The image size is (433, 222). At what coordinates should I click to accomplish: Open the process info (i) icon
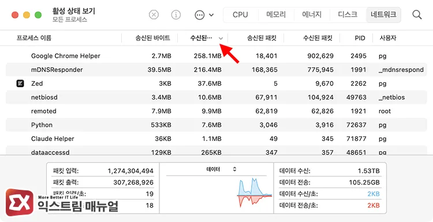pos(176,14)
